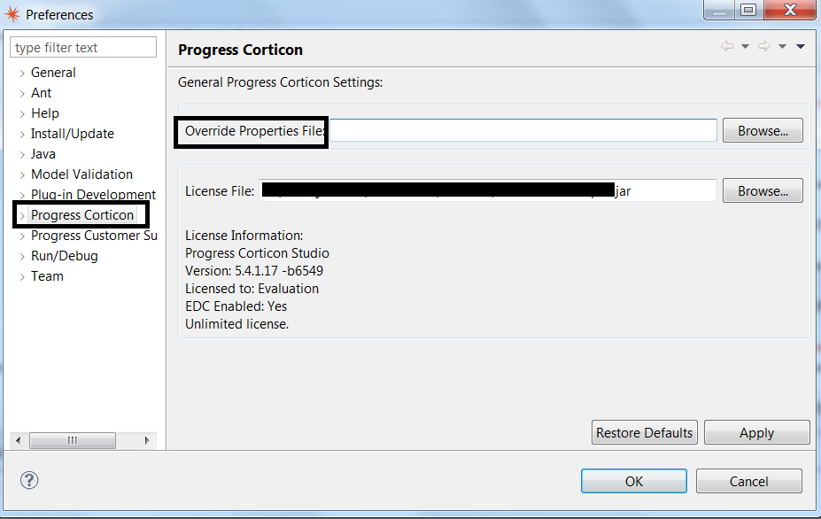Browse for Override Properties File
Screen dimensions: 821x519
pyautogui.click(x=763, y=130)
